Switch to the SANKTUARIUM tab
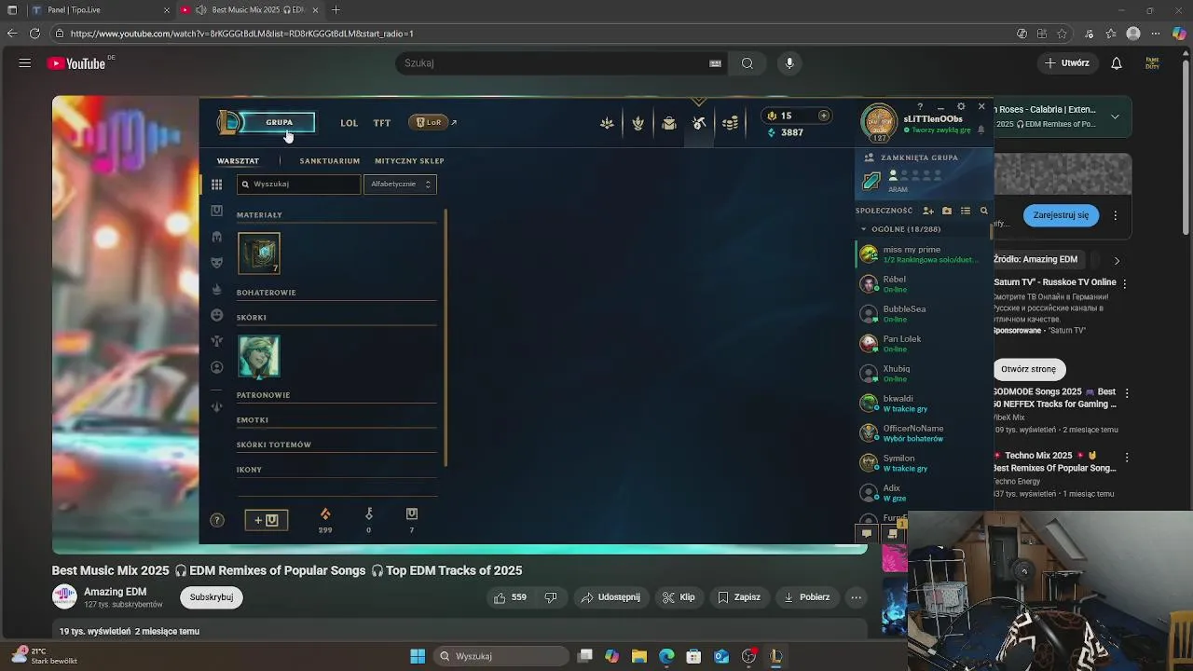The image size is (1193, 671). tap(330, 161)
